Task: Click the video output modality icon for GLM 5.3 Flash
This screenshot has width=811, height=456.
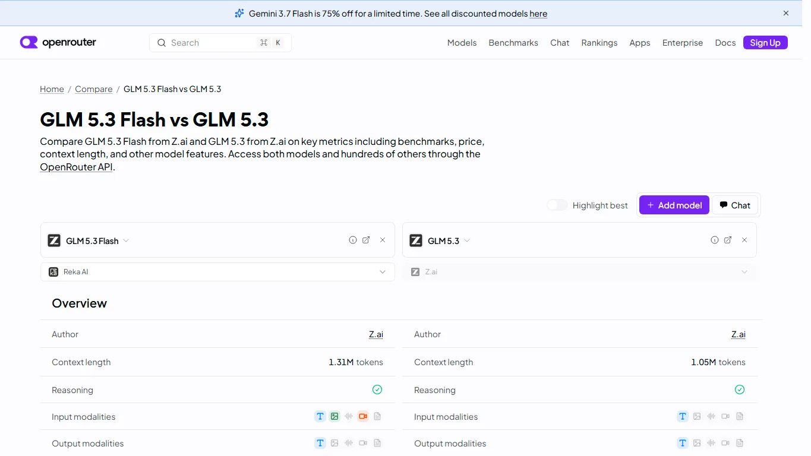Action: pyautogui.click(x=363, y=443)
